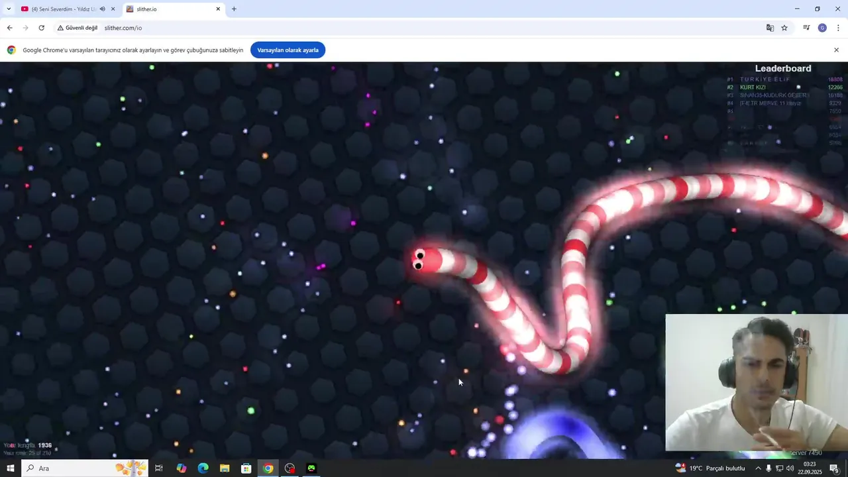848x477 pixels.
Task: Select the slither.io tab
Action: (x=174, y=9)
